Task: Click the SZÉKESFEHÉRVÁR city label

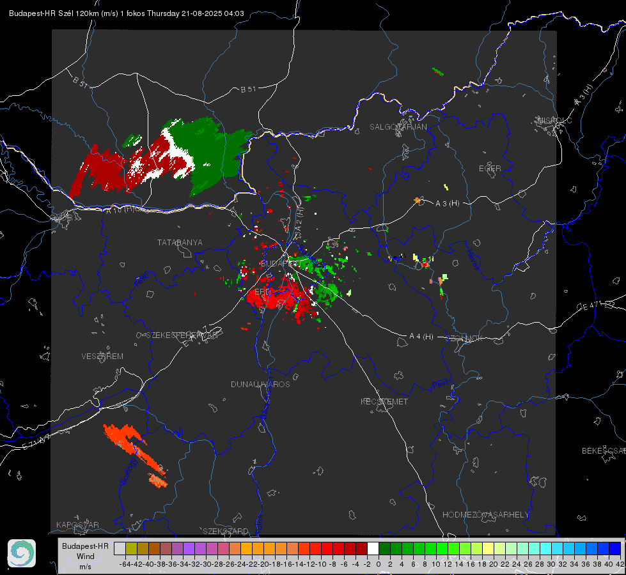Action: [182, 335]
